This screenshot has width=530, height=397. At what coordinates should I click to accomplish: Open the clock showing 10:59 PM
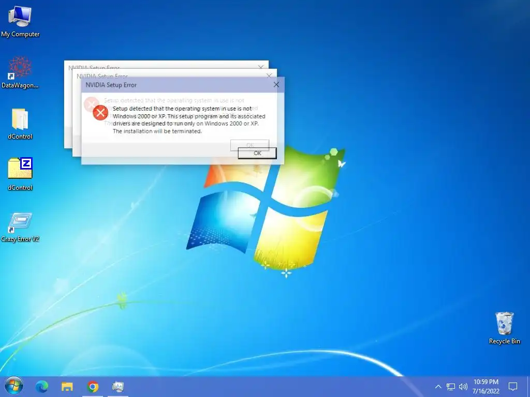[485, 387]
